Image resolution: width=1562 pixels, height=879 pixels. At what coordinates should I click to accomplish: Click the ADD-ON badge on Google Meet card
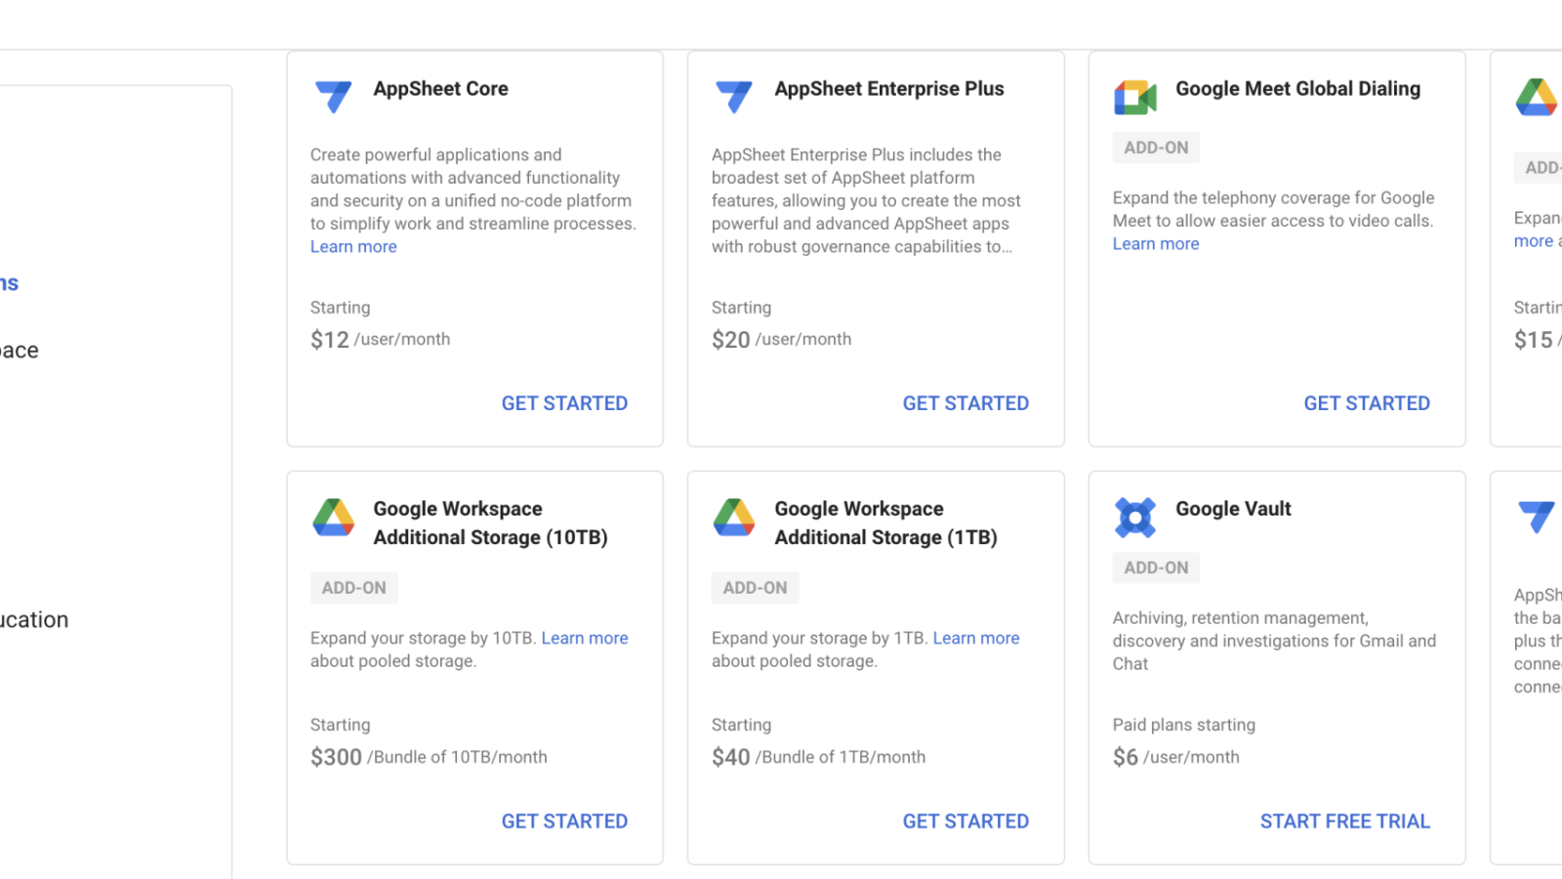[1156, 147]
